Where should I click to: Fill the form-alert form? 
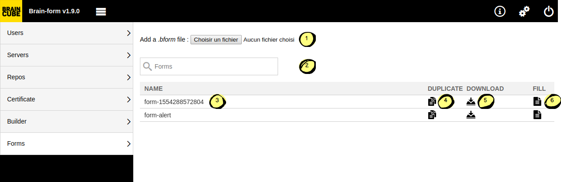click(x=537, y=115)
